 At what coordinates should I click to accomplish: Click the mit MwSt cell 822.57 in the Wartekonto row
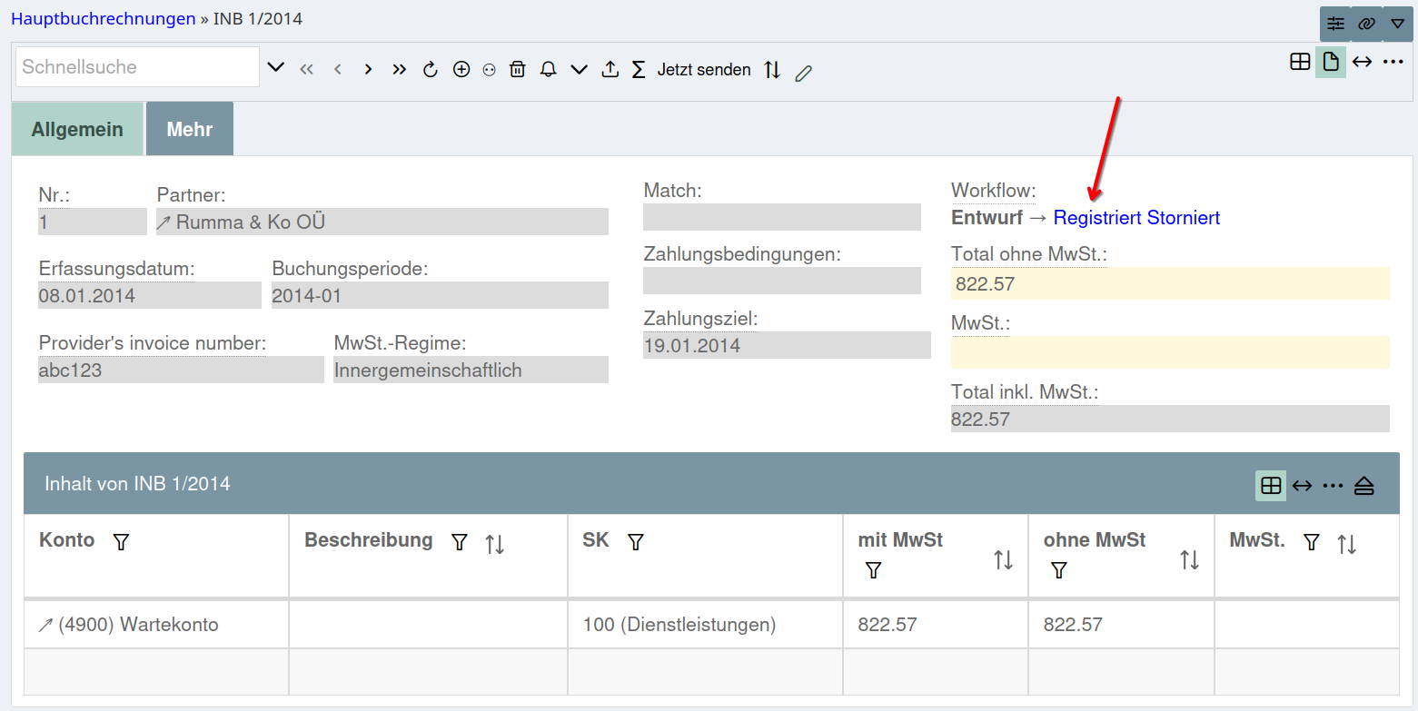936,625
